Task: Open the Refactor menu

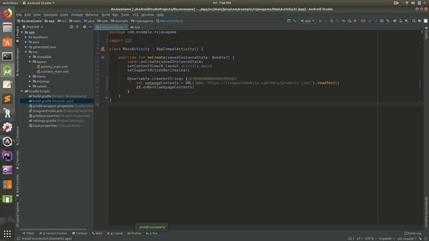Action: [x=92, y=15]
